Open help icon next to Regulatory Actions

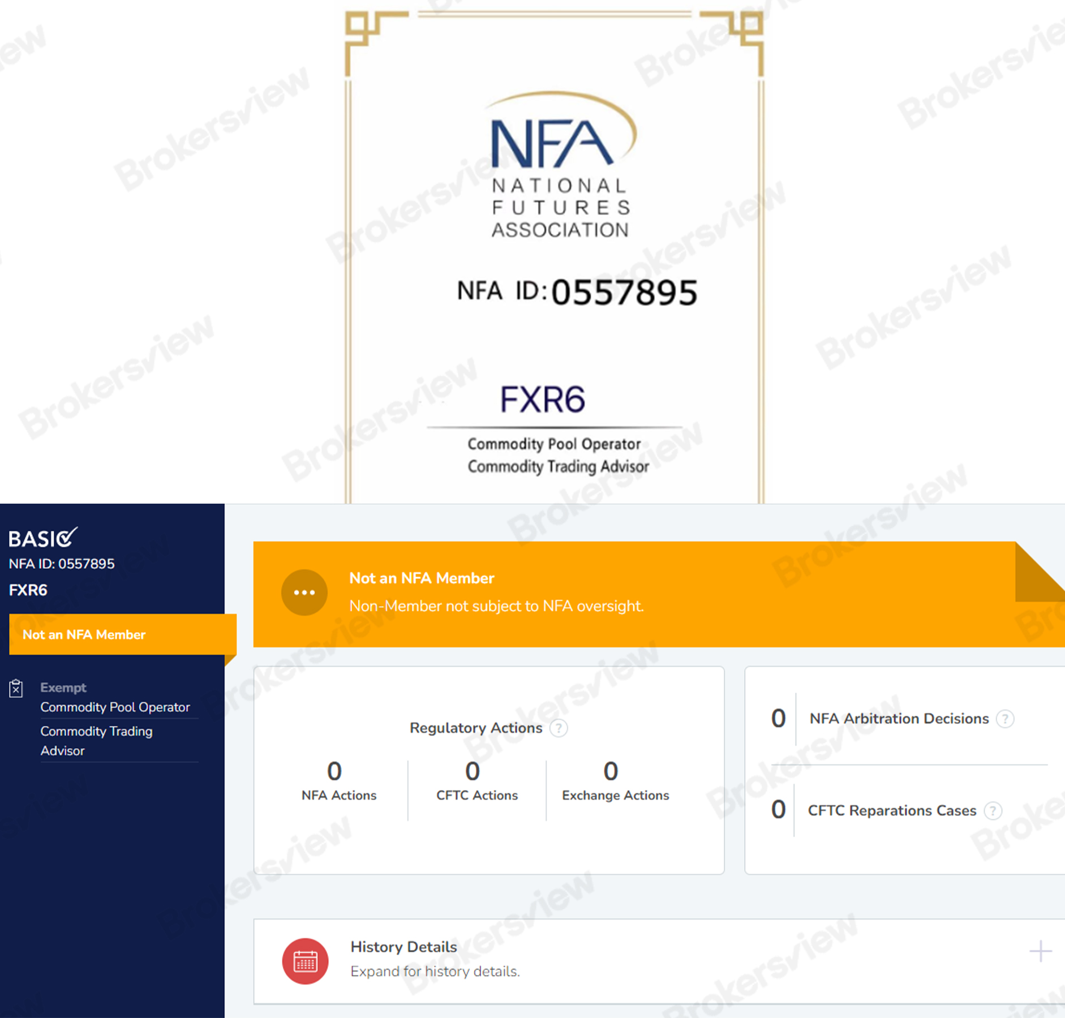(559, 728)
